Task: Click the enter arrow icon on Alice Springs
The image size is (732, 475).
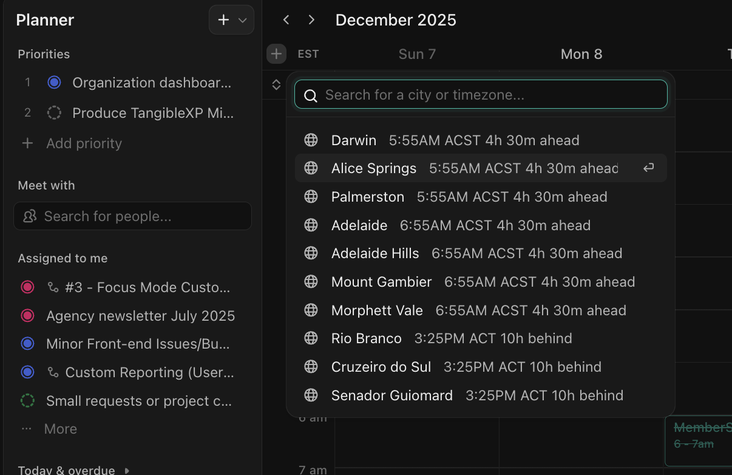Action: 648,168
